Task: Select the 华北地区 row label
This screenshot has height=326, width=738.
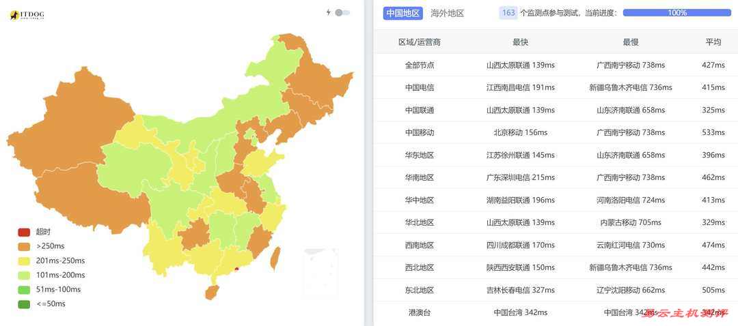Action: (420, 222)
